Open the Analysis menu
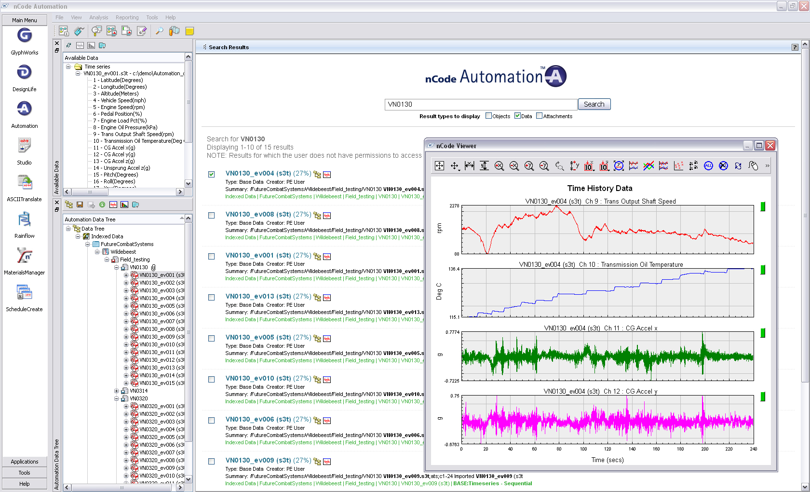Screen dimensions: 810x492 98,17
